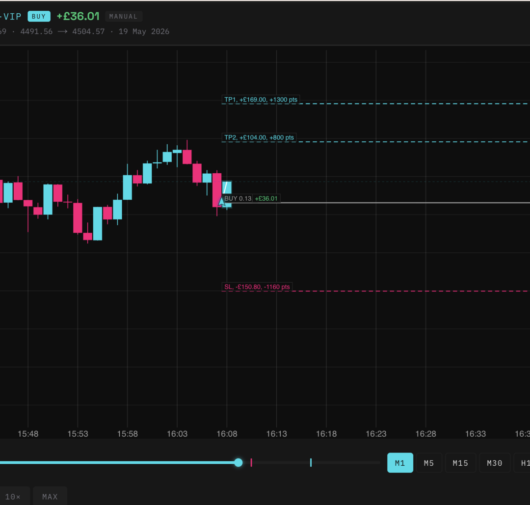
Task: Switch to the M15 timeframe
Action: [x=460, y=463]
